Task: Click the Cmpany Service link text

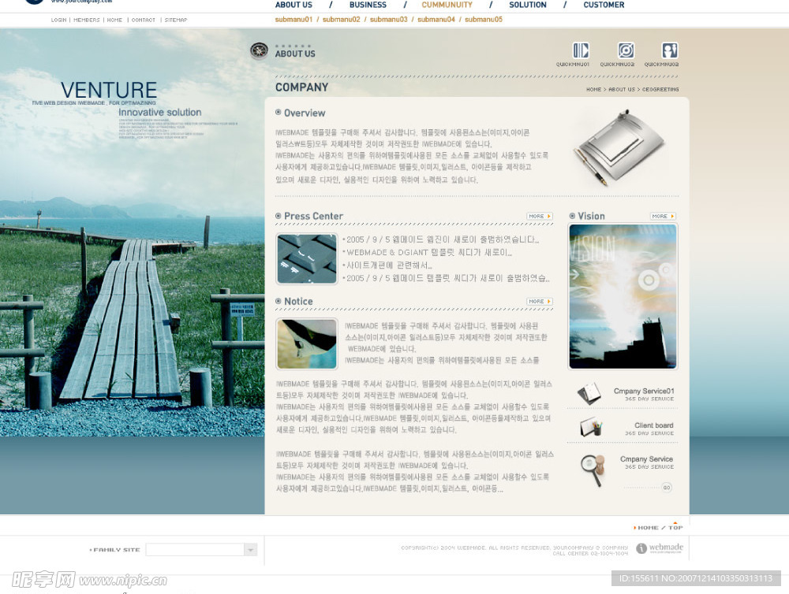Action: (647, 458)
